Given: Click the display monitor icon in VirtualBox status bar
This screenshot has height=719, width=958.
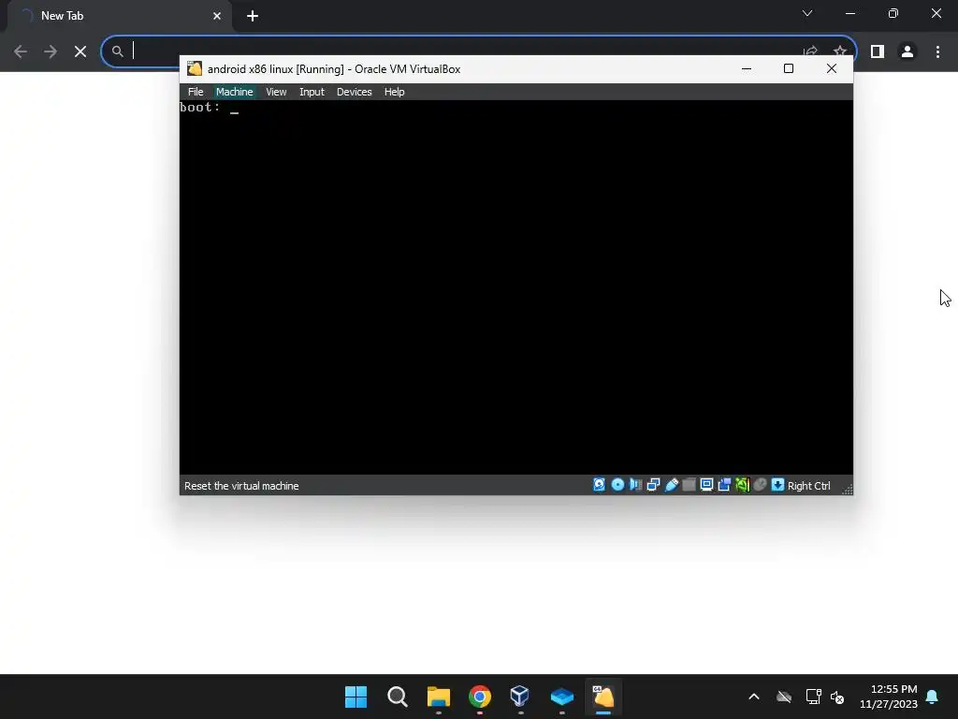Looking at the screenshot, I should [707, 485].
